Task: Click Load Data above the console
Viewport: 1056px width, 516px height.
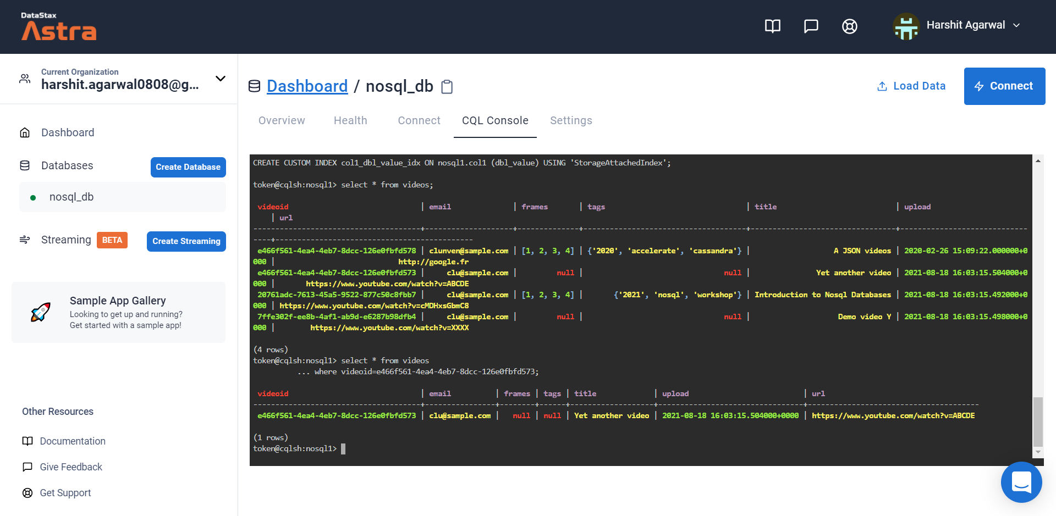Action: click(x=911, y=86)
